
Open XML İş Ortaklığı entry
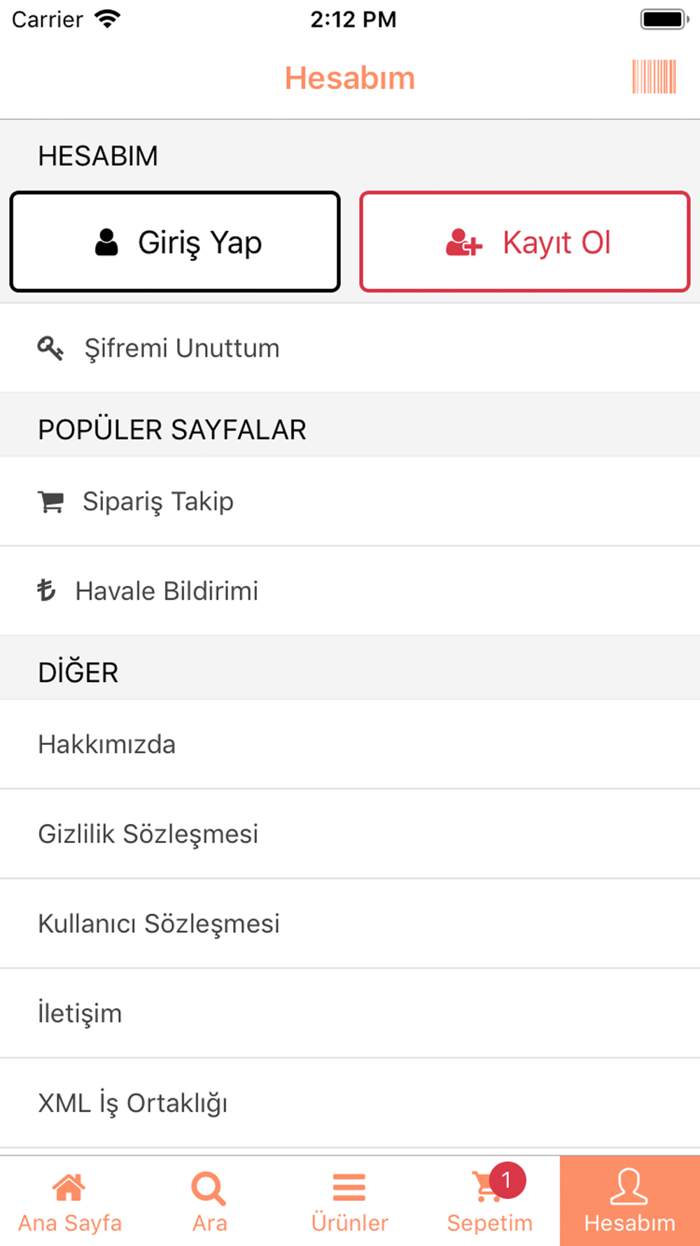[350, 1103]
